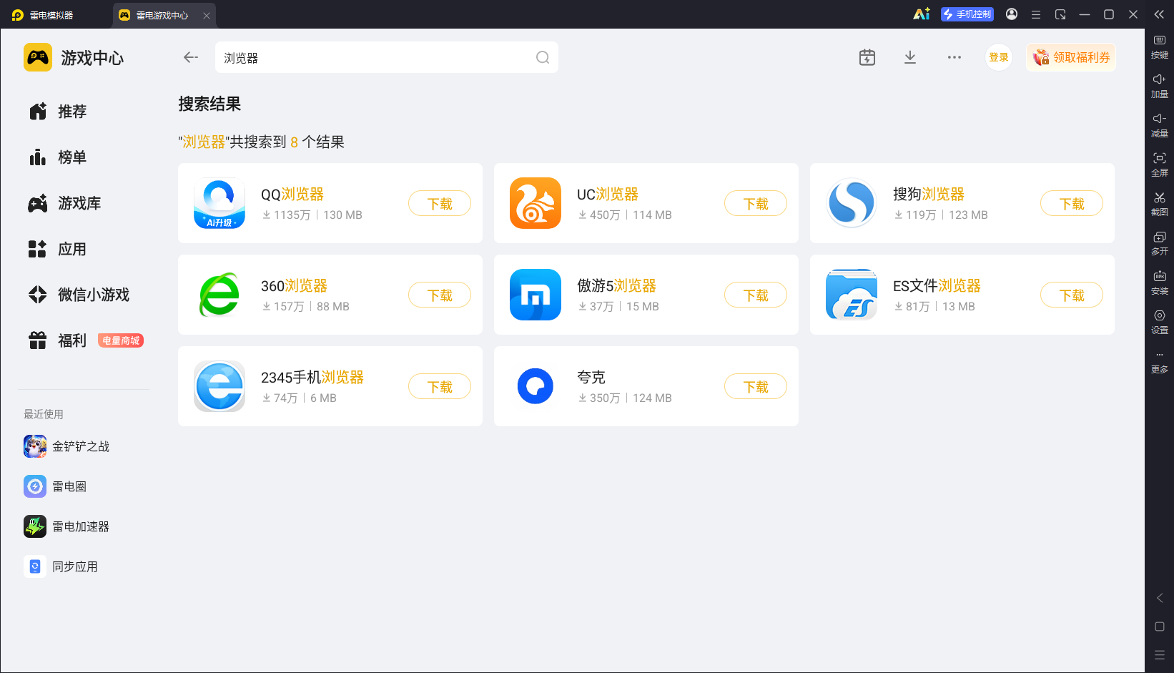Click the mini window icon in title bar
Screen dimensions: 1174x673
(x=1060, y=14)
